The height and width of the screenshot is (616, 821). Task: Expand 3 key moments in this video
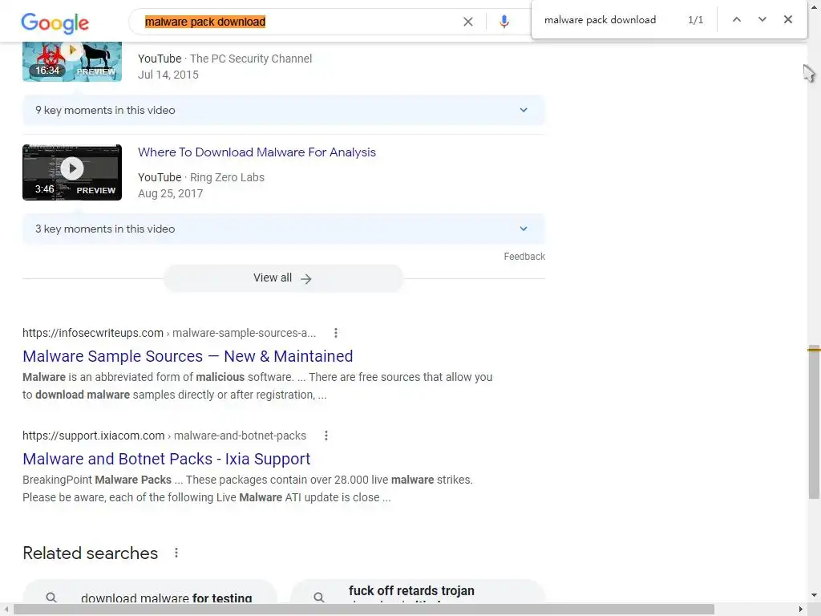[x=283, y=229]
